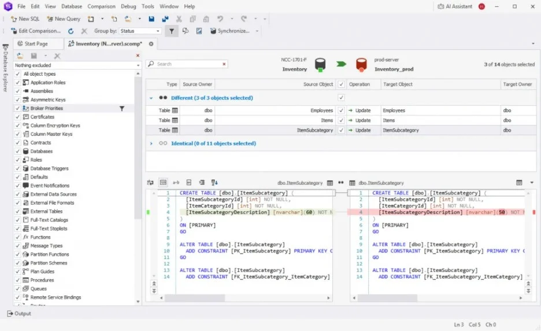Expand the Identical objects group
541x331 pixels.
click(x=151, y=143)
